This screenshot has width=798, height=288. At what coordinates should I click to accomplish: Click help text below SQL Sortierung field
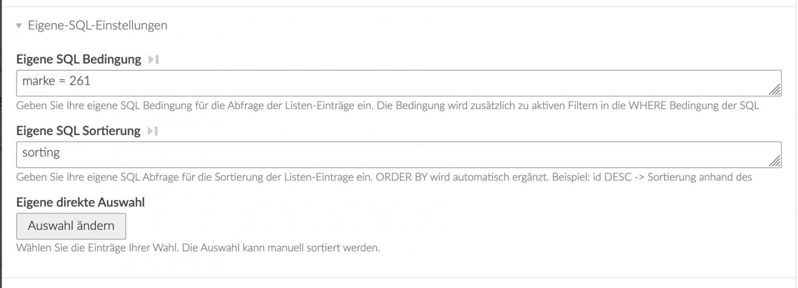(x=384, y=177)
